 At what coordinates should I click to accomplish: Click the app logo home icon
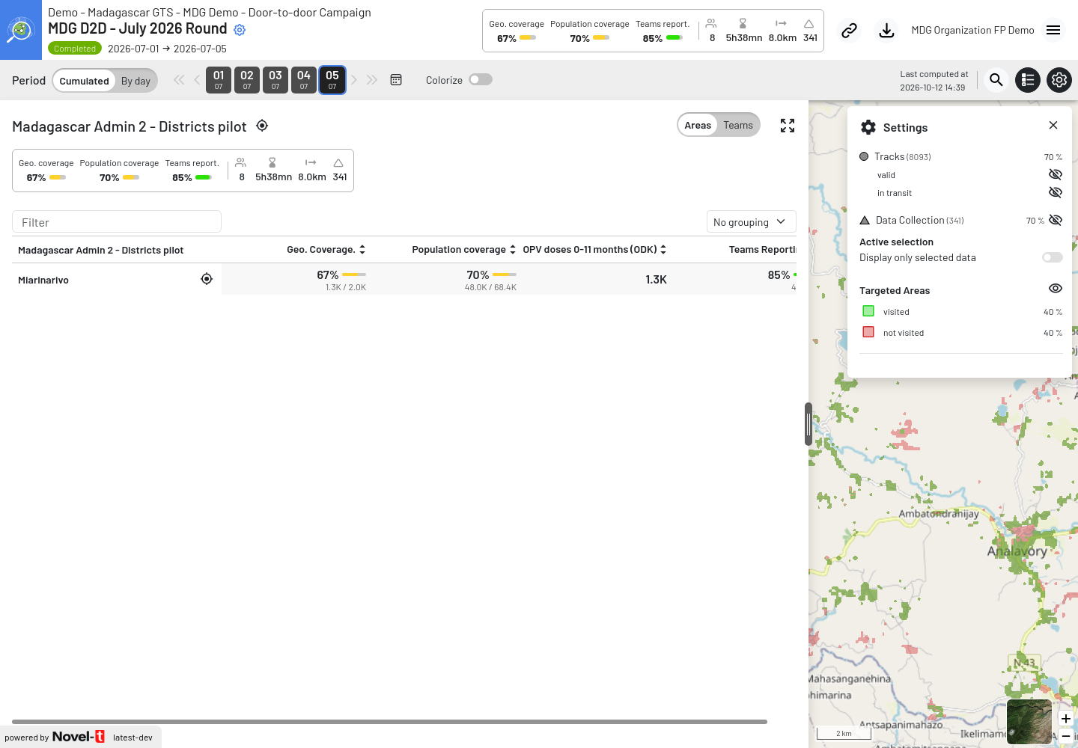(x=21, y=30)
